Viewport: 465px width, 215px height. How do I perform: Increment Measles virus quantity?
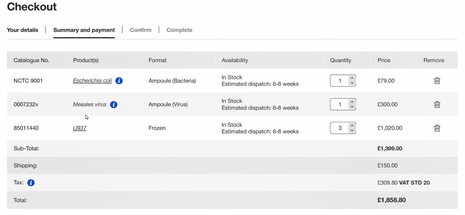(x=352, y=102)
